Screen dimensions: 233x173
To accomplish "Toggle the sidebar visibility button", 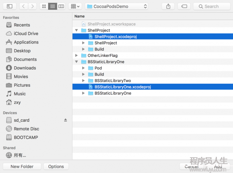I will [10, 6].
